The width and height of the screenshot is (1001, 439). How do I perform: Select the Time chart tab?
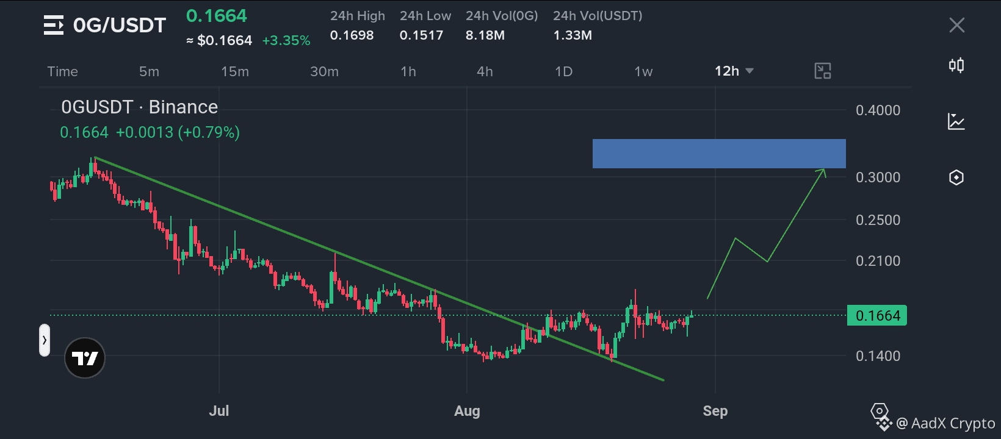[x=63, y=72]
